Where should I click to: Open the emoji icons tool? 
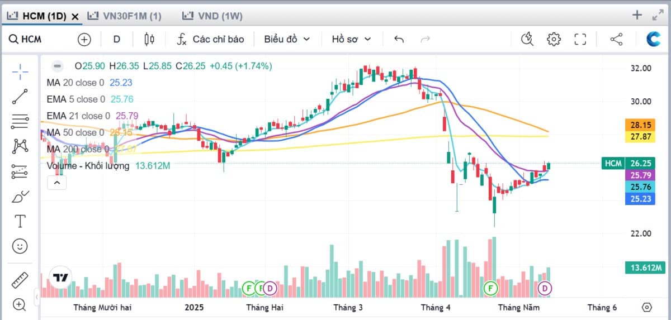(x=20, y=246)
